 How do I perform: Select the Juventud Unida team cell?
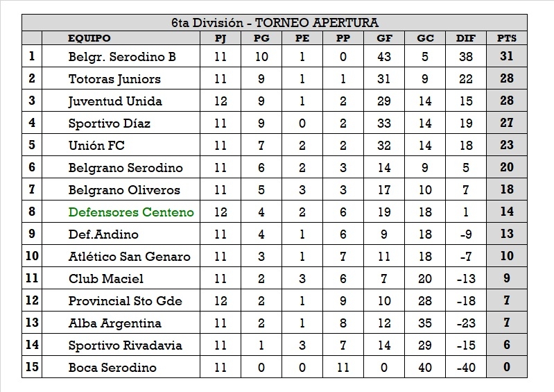click(115, 101)
